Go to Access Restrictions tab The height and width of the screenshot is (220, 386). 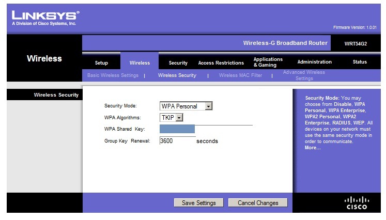(x=221, y=63)
